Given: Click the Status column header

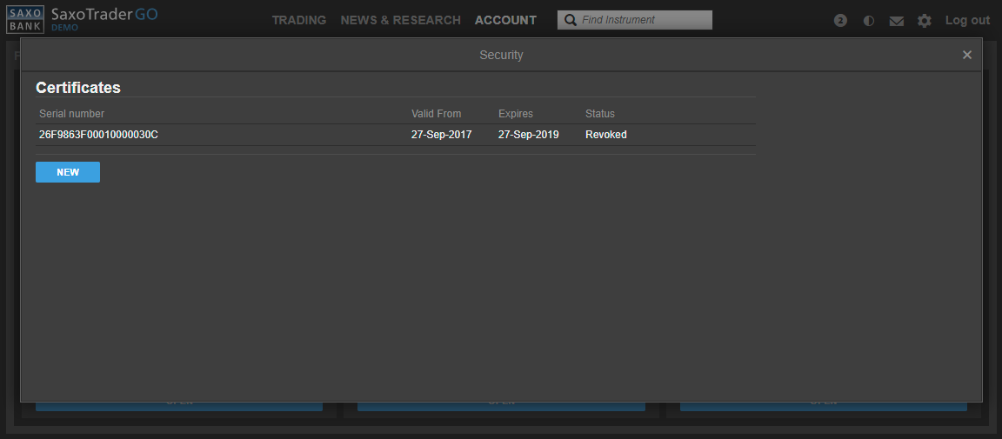Looking at the screenshot, I should pyautogui.click(x=599, y=114).
